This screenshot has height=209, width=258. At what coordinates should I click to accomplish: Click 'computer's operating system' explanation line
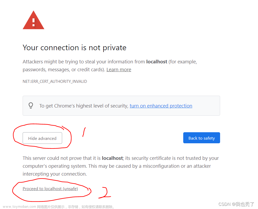point(55,166)
